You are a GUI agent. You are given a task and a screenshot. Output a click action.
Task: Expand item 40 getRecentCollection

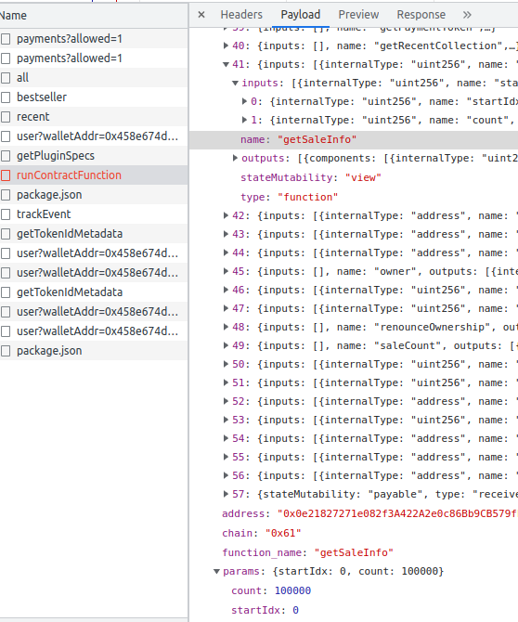coord(226,45)
